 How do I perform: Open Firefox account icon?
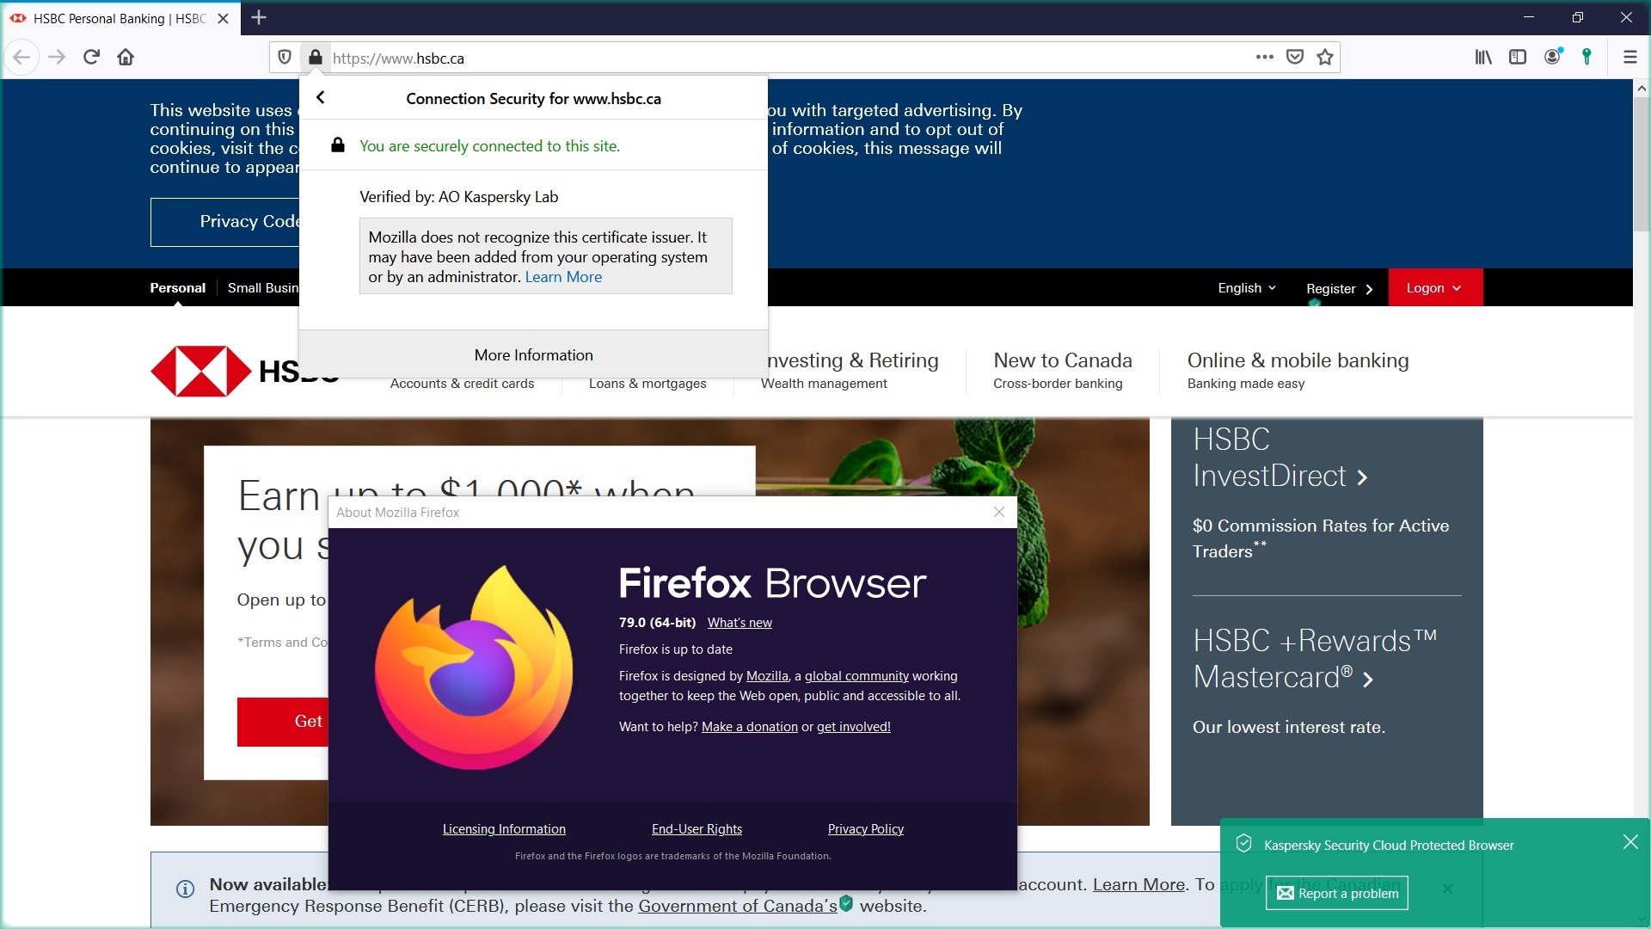pos(1552,58)
